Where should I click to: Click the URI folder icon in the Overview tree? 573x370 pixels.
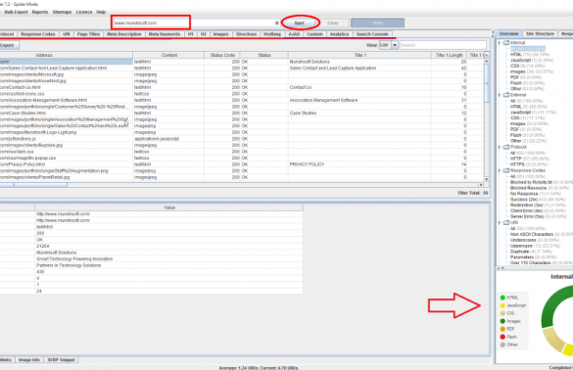(x=506, y=222)
